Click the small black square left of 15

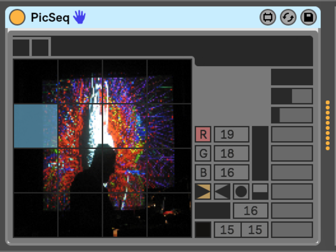click(203, 230)
